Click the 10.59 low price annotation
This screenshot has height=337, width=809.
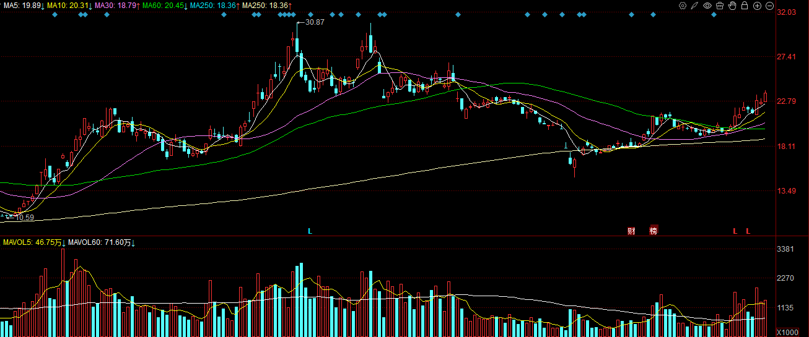tap(25, 218)
